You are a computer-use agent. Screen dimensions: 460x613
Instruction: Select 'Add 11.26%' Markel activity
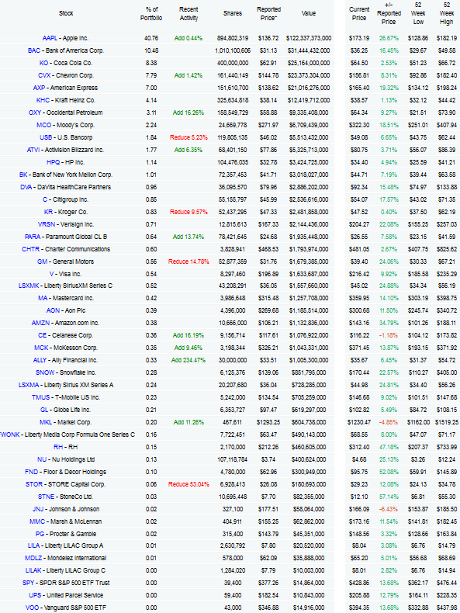(188, 423)
